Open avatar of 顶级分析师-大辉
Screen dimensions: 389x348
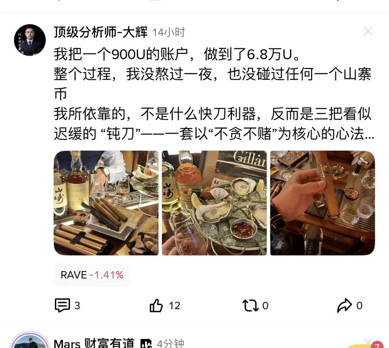click(30, 40)
